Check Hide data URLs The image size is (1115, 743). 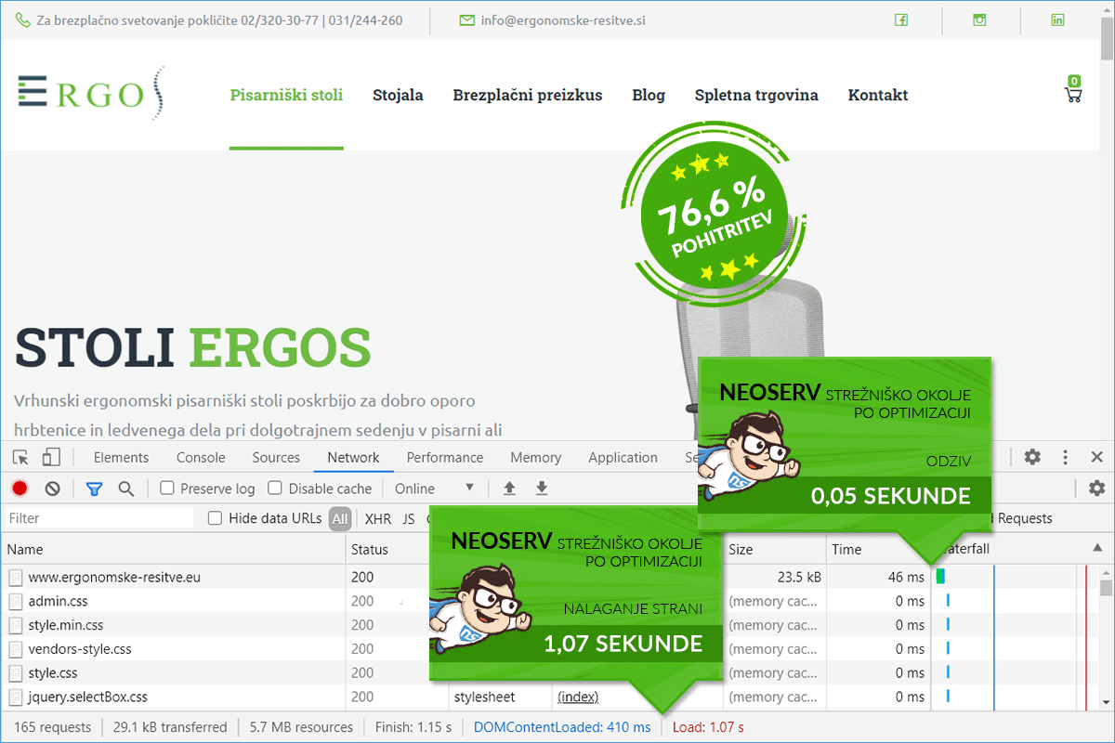pyautogui.click(x=216, y=518)
